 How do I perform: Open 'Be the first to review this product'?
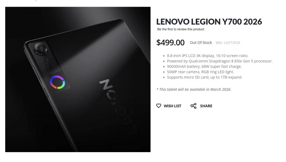click(x=180, y=29)
